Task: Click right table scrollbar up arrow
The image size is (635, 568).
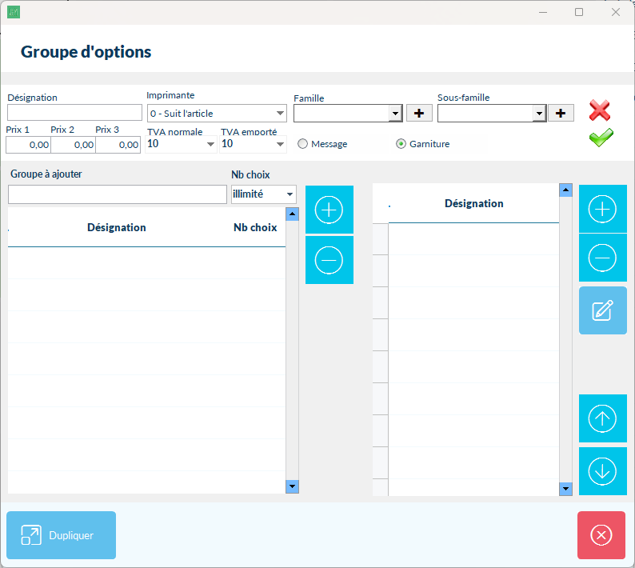Action: point(565,190)
